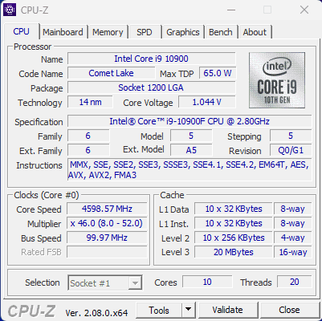Open the Bench tab
This screenshot has width=322, height=321.
tap(221, 32)
